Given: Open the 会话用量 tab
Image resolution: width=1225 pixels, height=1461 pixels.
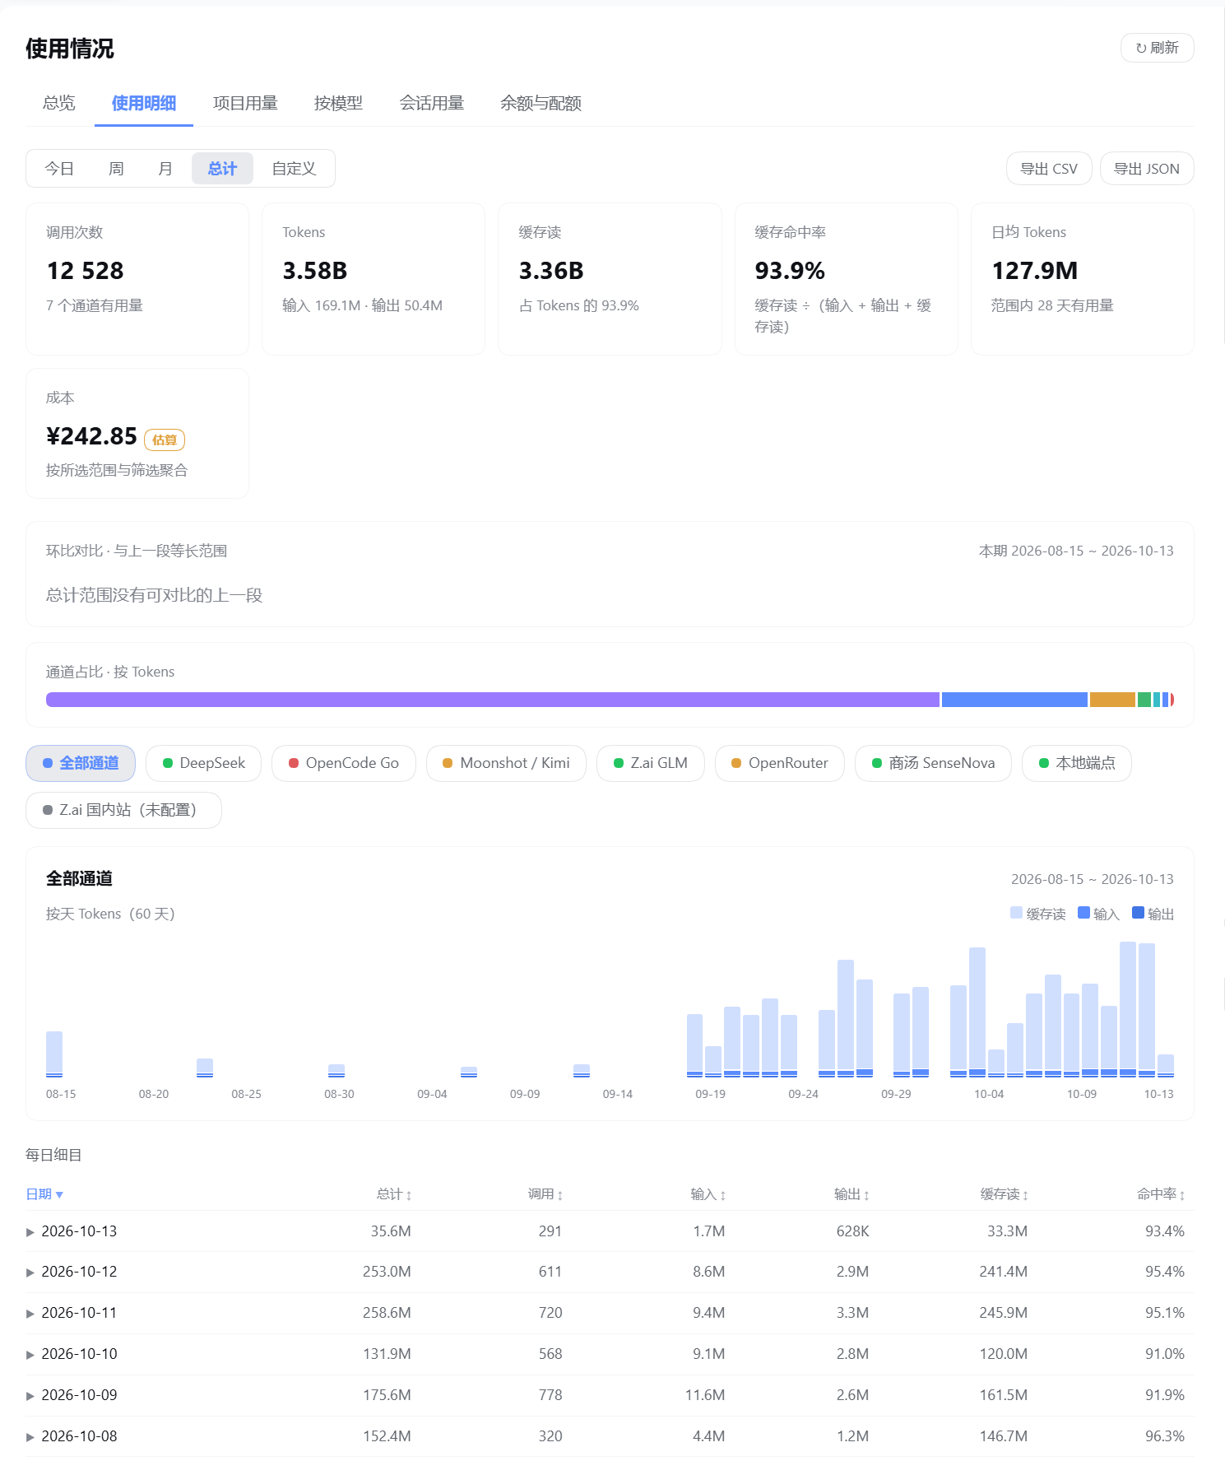Looking at the screenshot, I should [432, 103].
